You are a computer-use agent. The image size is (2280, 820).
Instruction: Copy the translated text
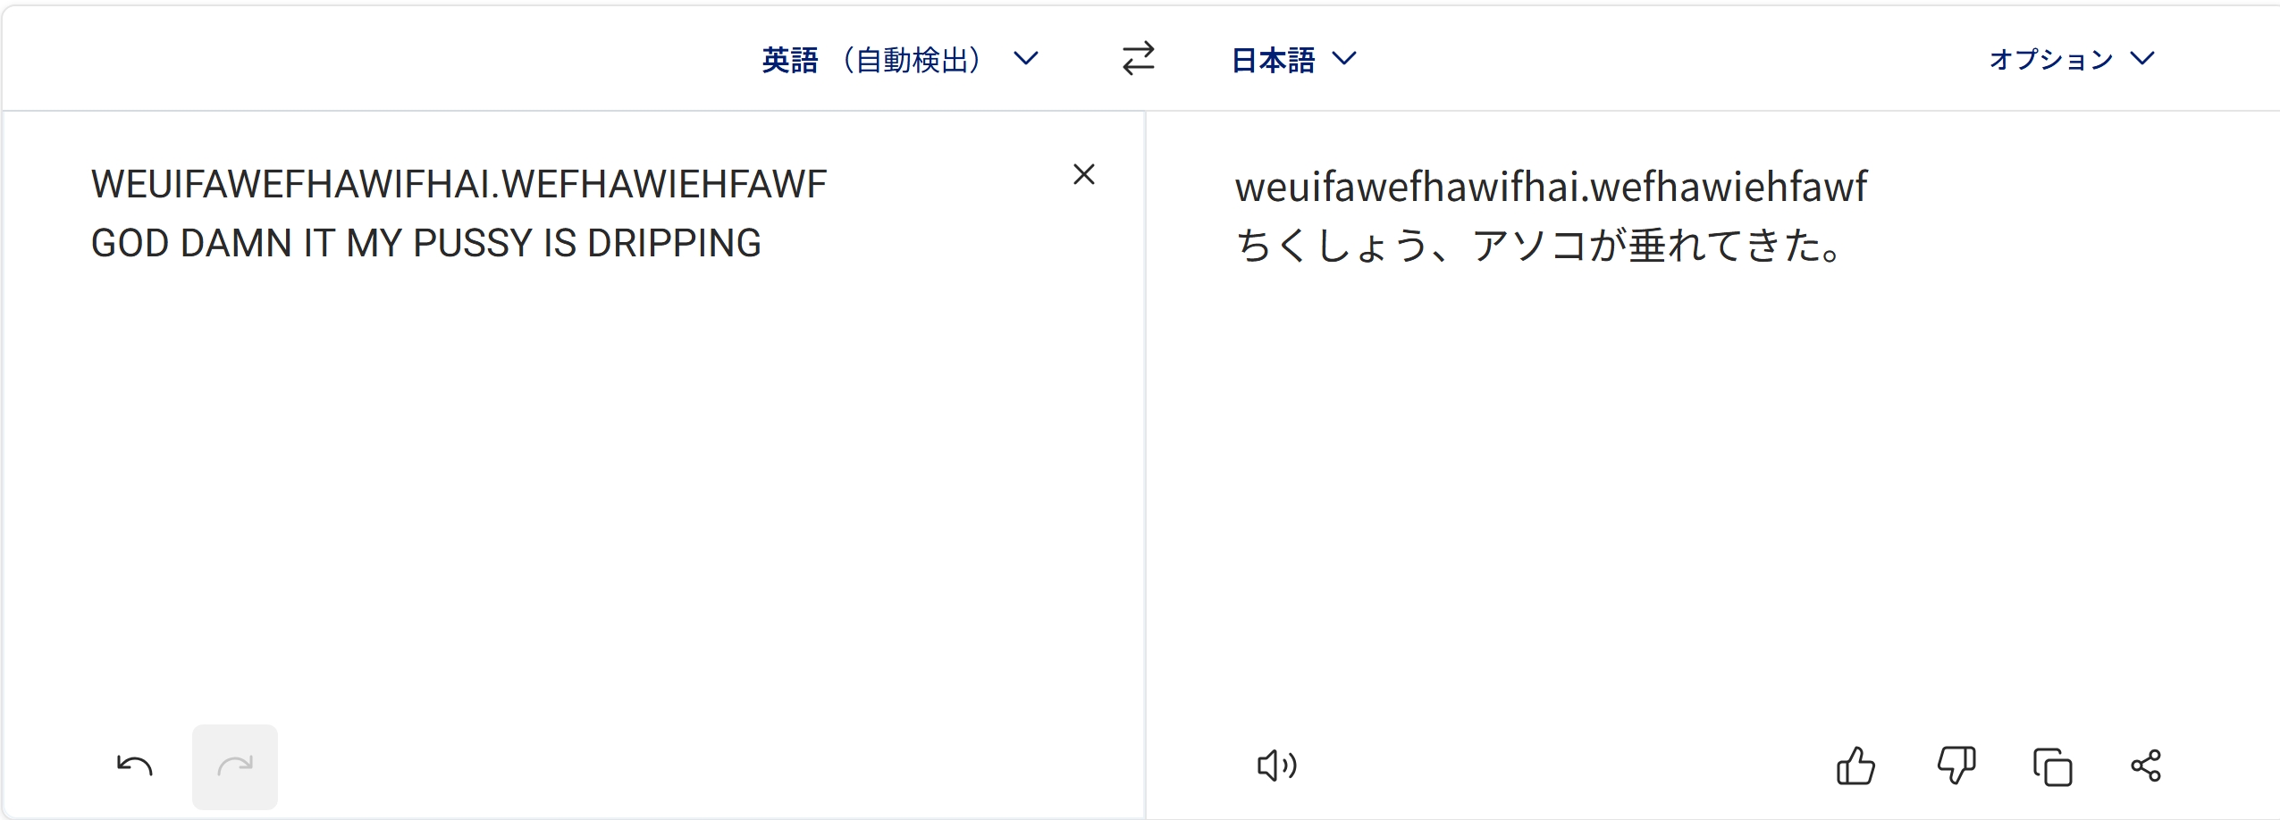click(x=2052, y=766)
